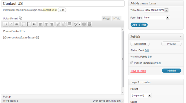Open spellchecker language dropdown arrow
Image resolution: width=186 pixels, height=103 pixels.
[80, 24]
